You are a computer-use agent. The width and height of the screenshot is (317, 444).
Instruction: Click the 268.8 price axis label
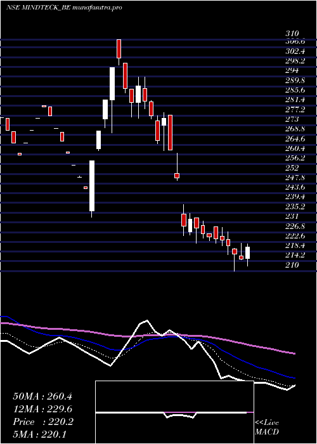click(x=295, y=129)
